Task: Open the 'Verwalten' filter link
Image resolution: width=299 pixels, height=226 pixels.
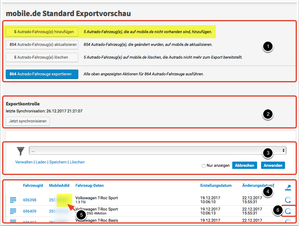Action: [x=24, y=162]
